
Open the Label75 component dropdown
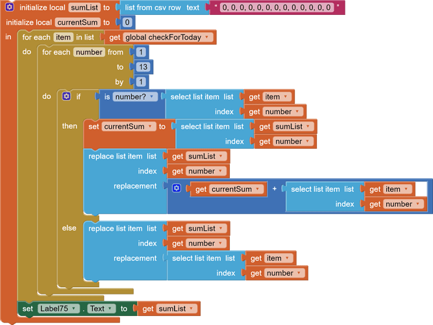(74, 308)
